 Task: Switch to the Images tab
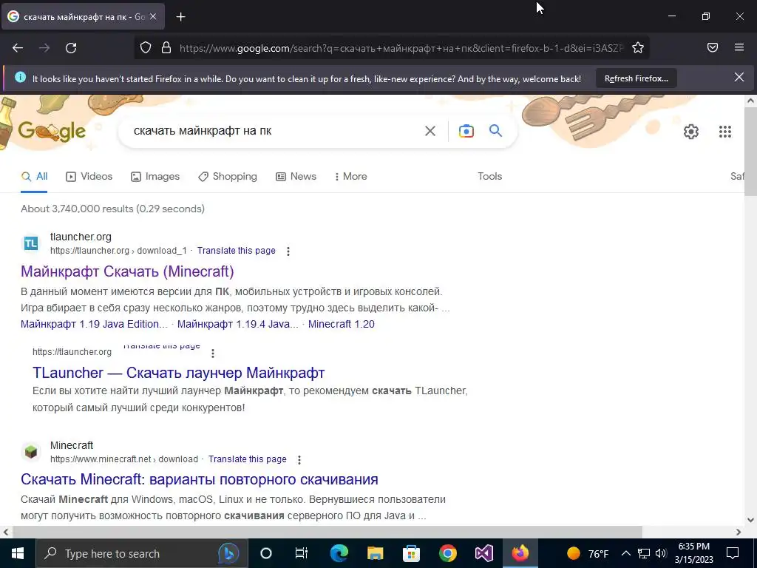tap(155, 176)
